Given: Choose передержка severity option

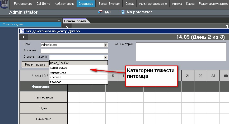Looking at the screenshot, I should [78, 72].
